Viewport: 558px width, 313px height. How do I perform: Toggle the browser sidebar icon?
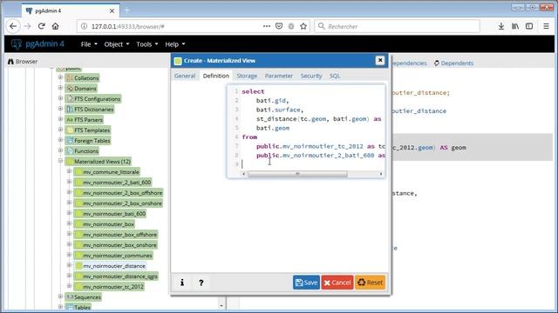pyautogui.click(x=529, y=26)
